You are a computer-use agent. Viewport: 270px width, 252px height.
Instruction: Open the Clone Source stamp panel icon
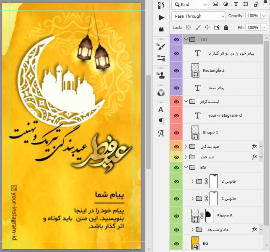[x=161, y=74]
